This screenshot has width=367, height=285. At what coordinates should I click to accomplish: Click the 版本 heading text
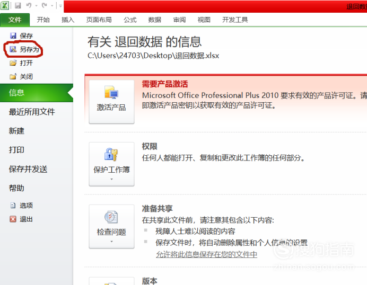point(150,281)
